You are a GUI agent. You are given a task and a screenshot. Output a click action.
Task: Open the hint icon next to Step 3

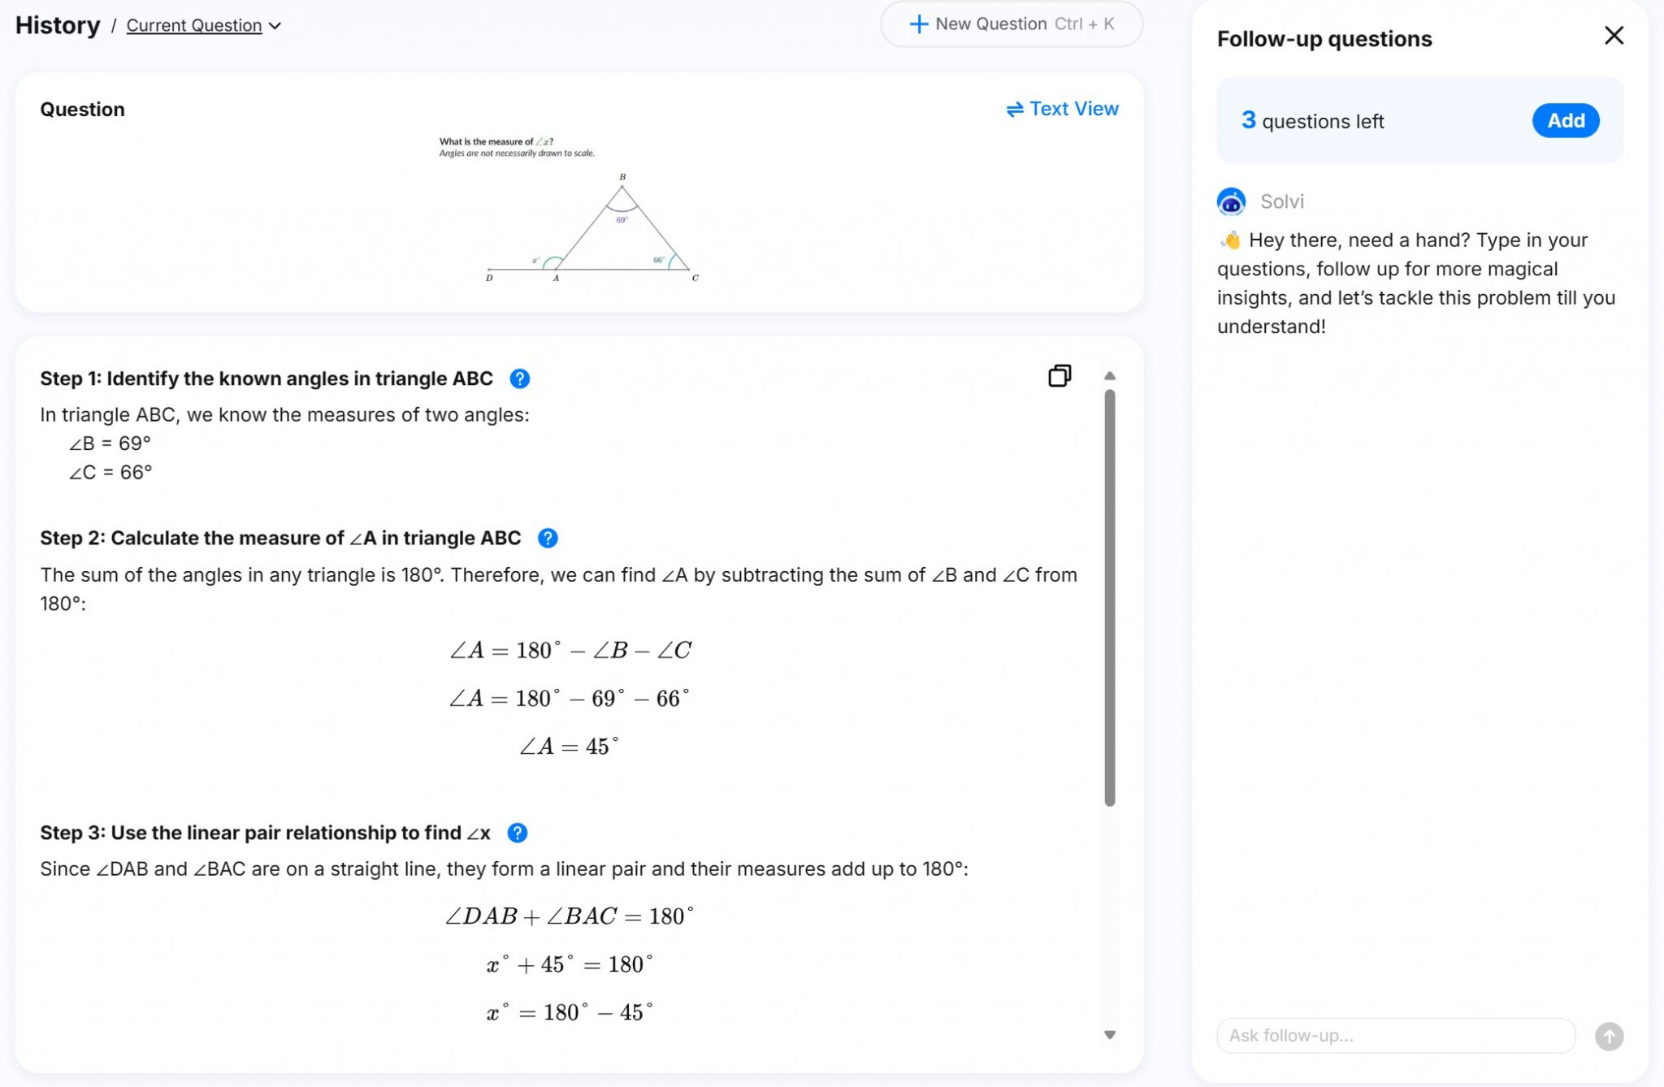pos(518,832)
